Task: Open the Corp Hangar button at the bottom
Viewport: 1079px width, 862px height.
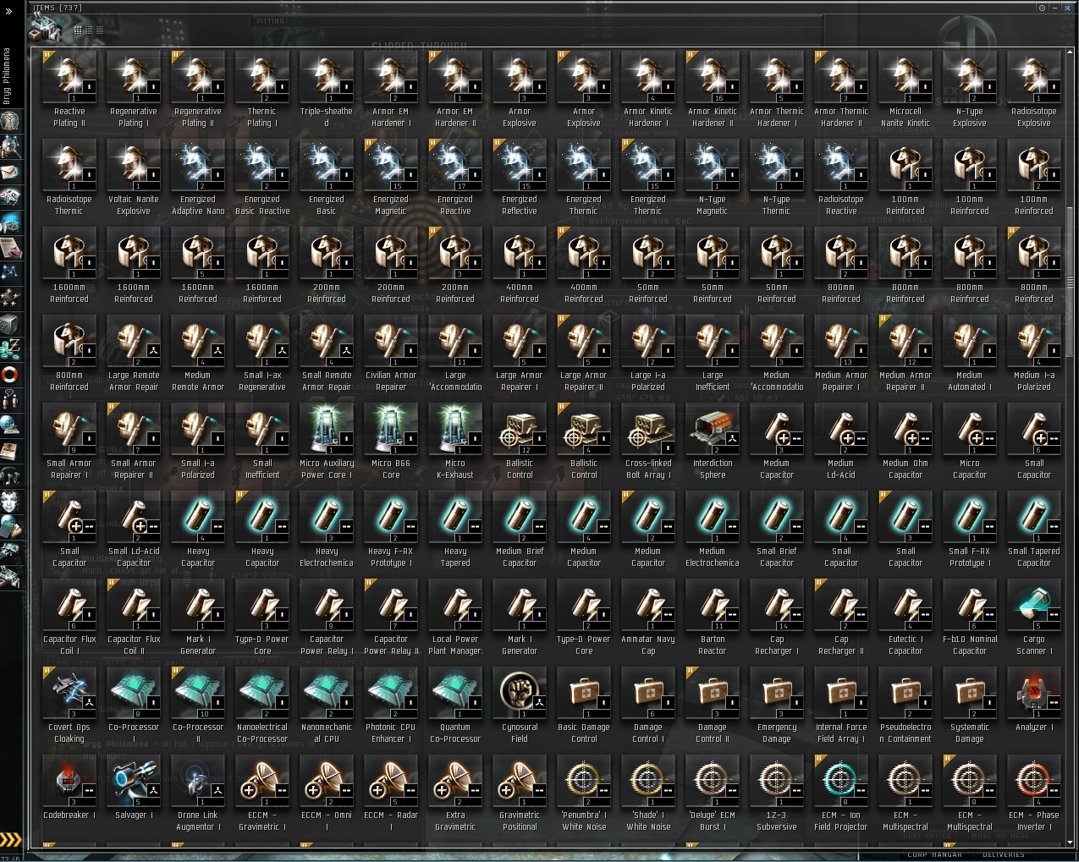Action: 934,855
